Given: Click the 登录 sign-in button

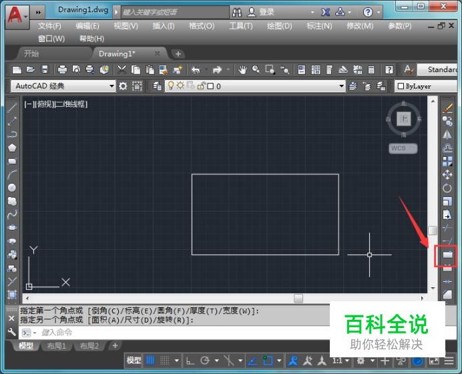Looking at the screenshot, I should (x=260, y=12).
